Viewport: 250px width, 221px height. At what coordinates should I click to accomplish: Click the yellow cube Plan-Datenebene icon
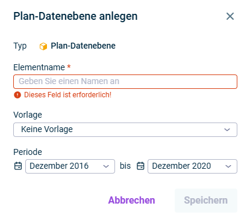43,46
